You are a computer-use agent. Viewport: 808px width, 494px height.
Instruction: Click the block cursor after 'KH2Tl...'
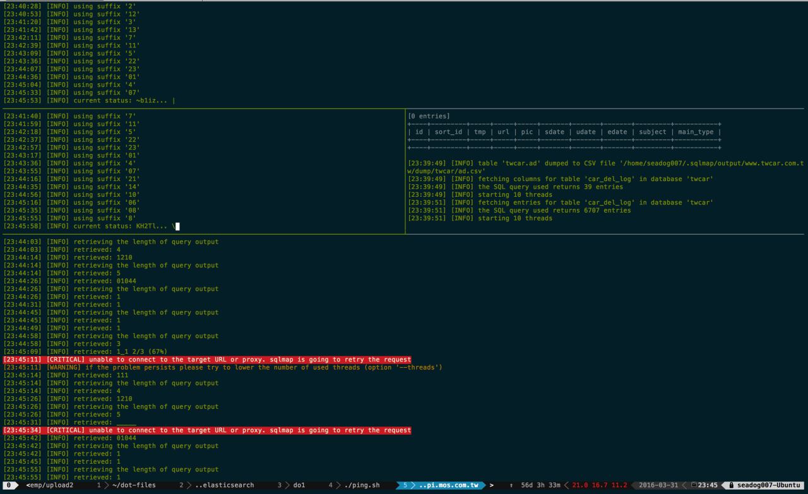pos(177,226)
